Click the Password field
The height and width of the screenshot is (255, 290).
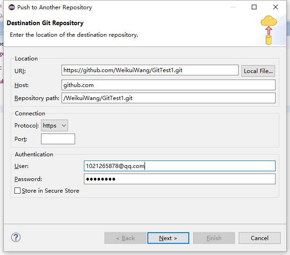(180, 179)
